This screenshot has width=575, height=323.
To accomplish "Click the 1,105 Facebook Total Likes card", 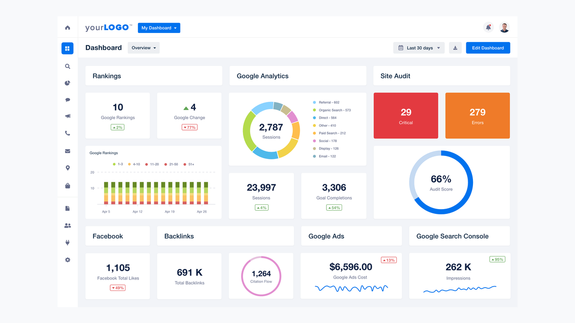I will (x=117, y=276).
